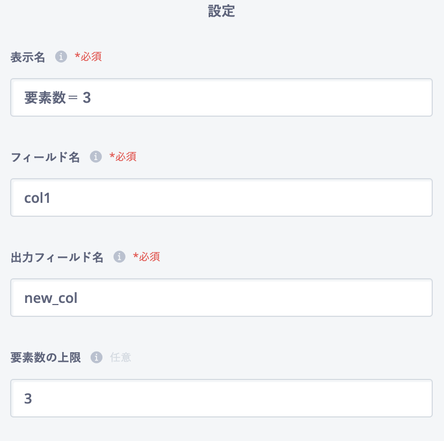
Task: Open the info tooltip beside 表示名
Action: (x=61, y=57)
